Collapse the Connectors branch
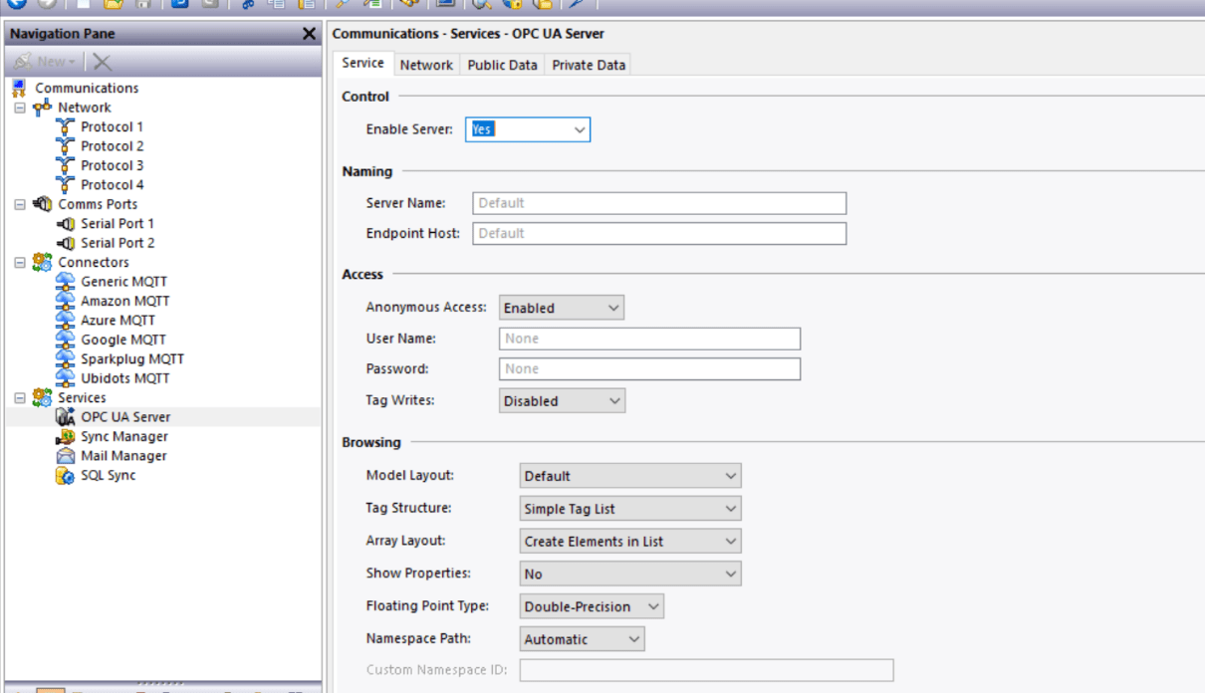This screenshot has height=693, width=1205. point(20,262)
